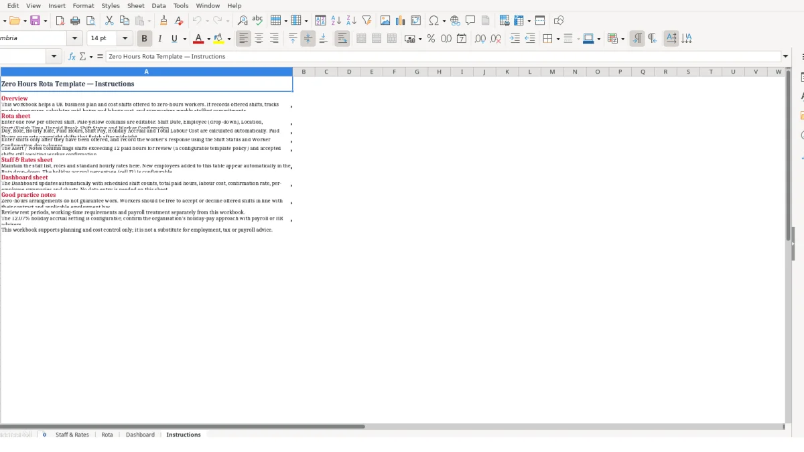Open the Format menu
Screen dimensions: 804x452
point(84,5)
